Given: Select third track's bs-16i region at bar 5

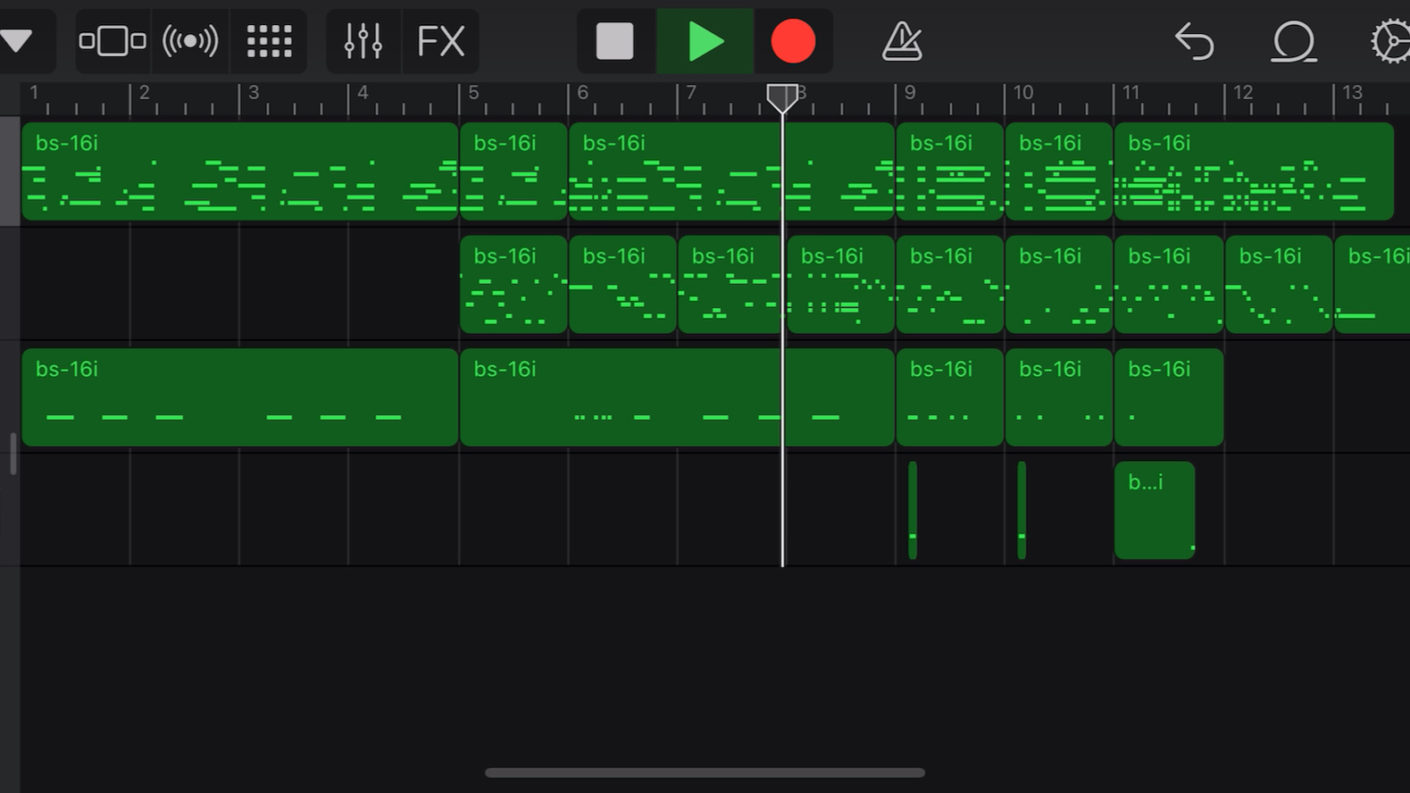Looking at the screenshot, I should click(677, 397).
